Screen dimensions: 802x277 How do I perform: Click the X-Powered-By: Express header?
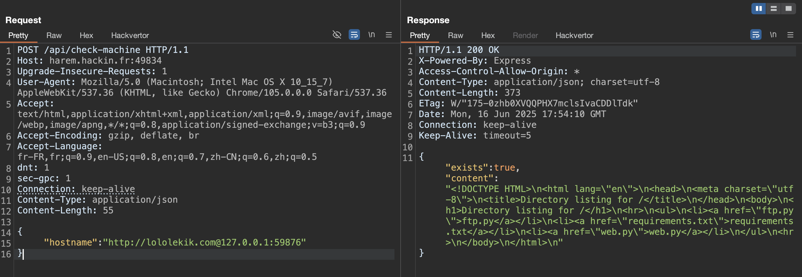pos(475,61)
